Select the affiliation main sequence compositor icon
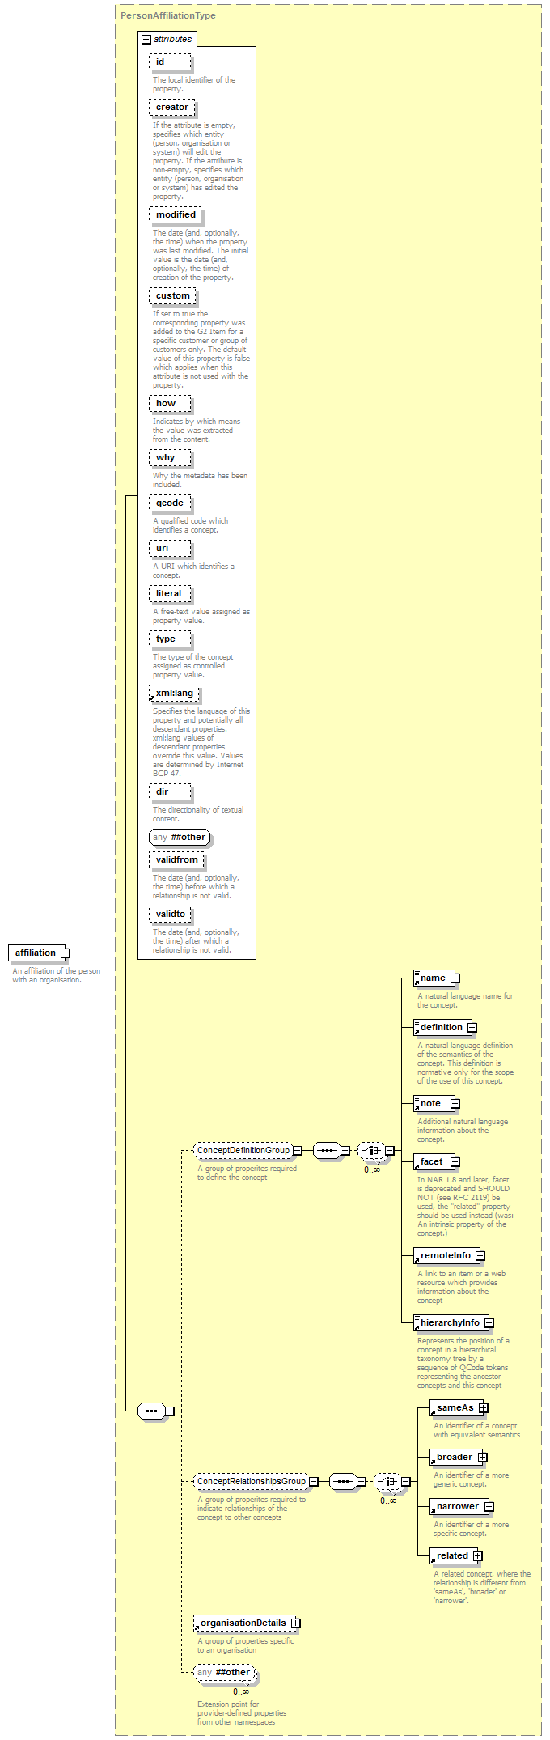The image size is (550, 1740). point(151,1411)
